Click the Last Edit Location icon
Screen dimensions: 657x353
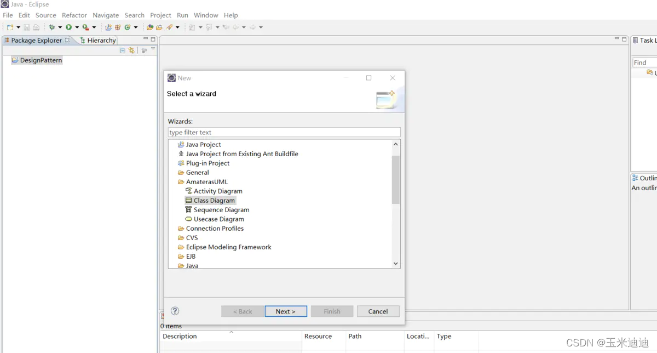click(x=226, y=27)
